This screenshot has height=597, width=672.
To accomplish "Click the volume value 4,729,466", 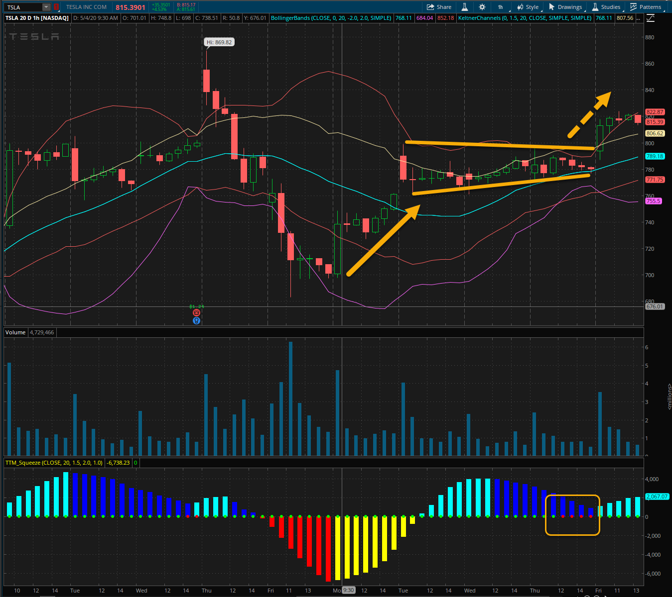I will (42, 332).
